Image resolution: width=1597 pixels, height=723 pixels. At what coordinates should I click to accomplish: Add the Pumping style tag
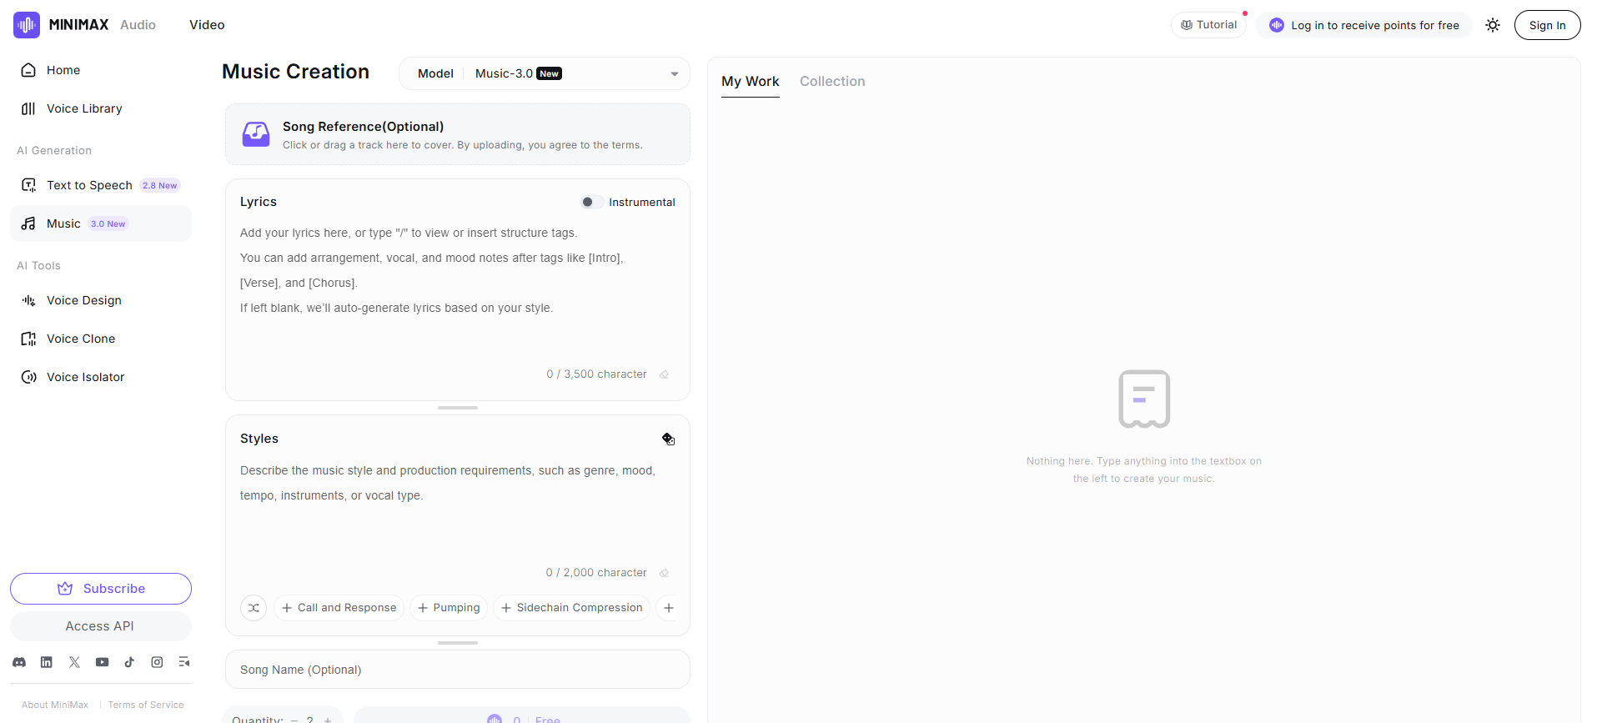[449, 608]
